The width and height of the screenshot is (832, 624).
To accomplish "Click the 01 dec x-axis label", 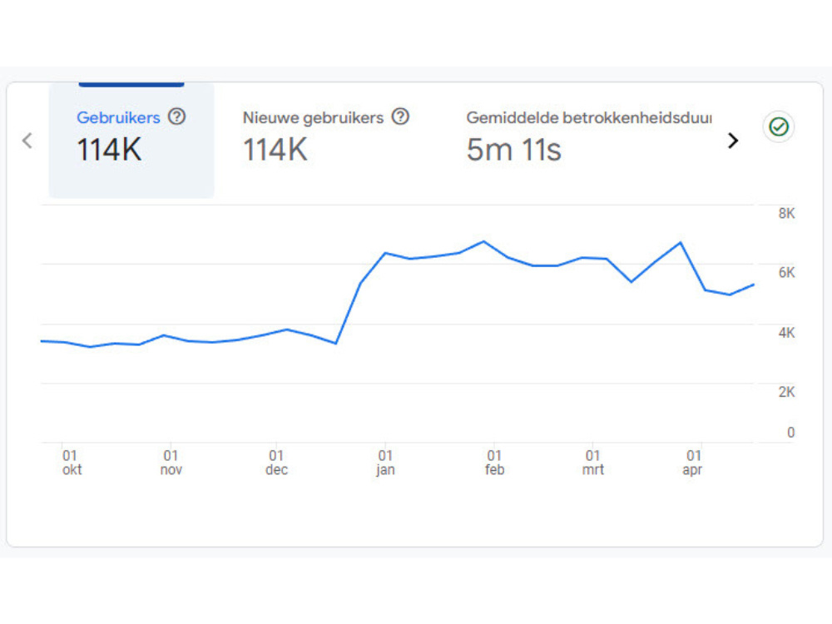I will pos(276,463).
